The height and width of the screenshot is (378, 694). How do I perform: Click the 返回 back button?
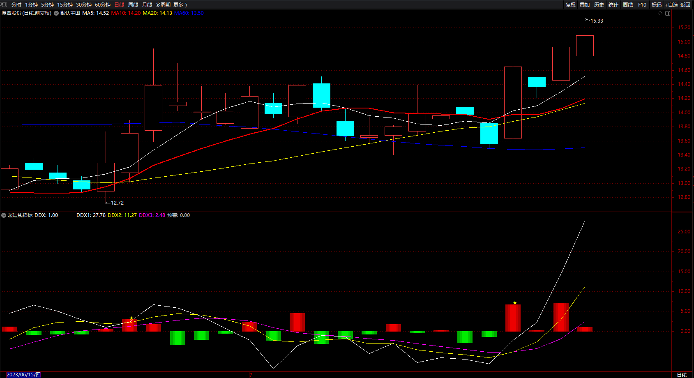click(x=685, y=5)
